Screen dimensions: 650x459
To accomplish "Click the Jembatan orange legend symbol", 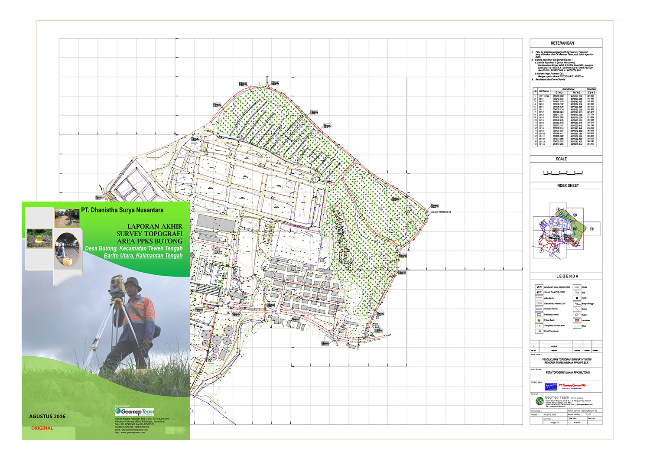I will 577,320.
